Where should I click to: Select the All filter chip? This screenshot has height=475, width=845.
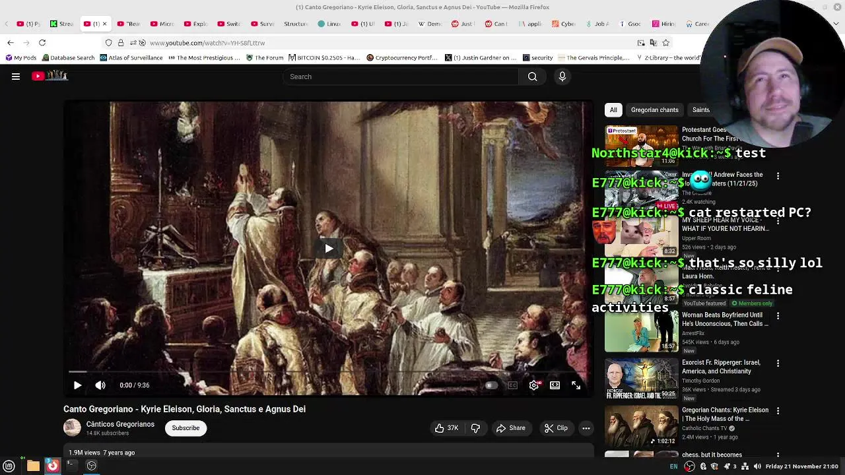click(x=613, y=110)
